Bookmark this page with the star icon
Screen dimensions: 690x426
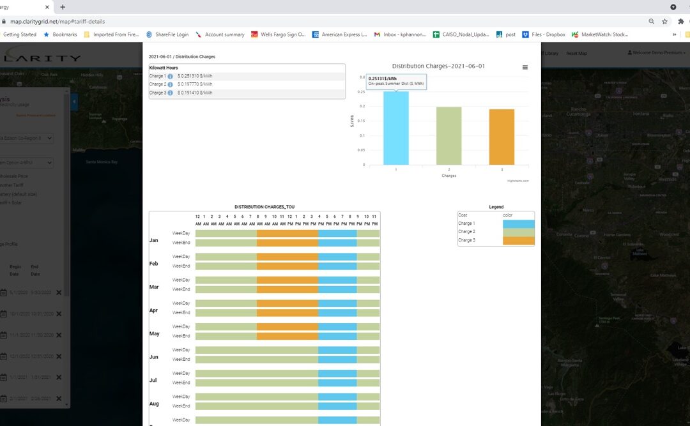coord(664,21)
